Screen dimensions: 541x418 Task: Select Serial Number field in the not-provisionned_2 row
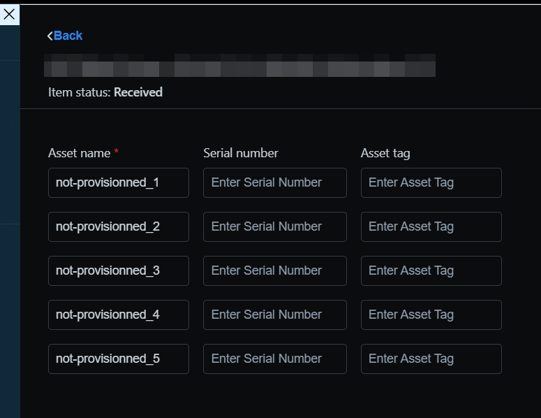pyautogui.click(x=274, y=226)
